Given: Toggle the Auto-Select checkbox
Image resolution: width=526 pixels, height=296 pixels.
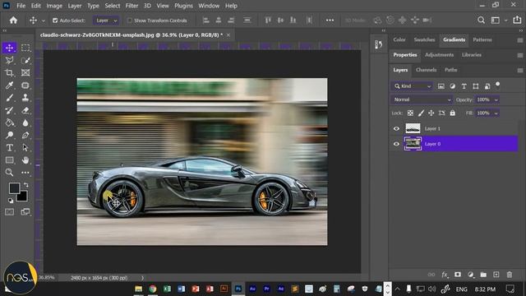Looking at the screenshot, I should point(55,21).
